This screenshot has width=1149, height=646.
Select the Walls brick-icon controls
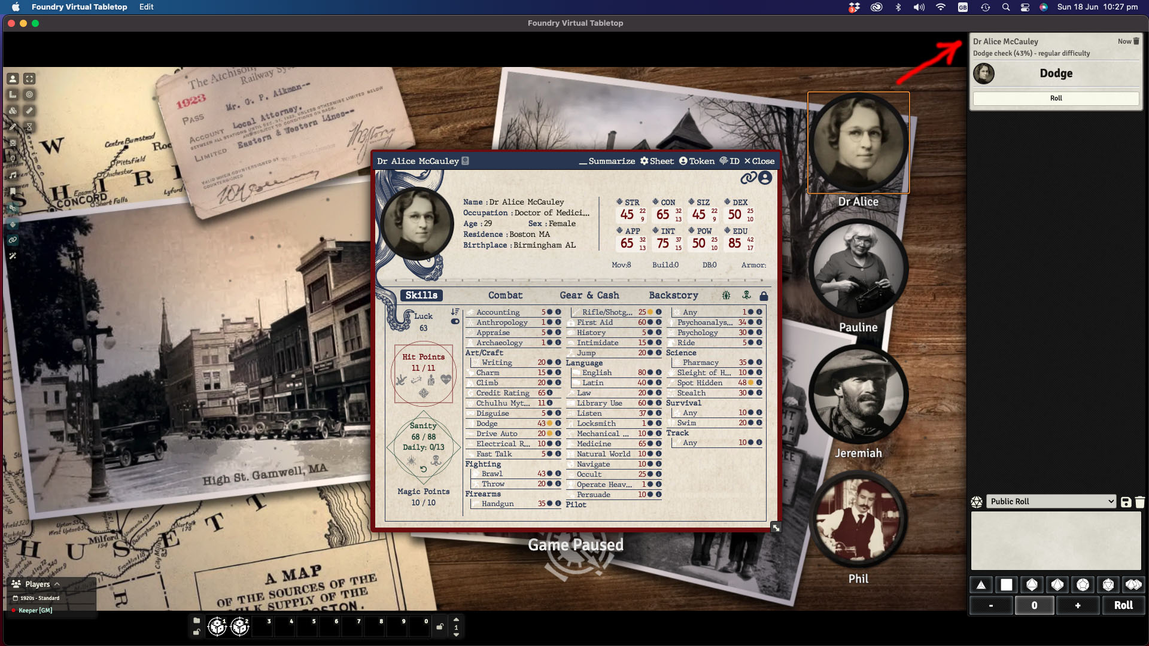[12, 143]
